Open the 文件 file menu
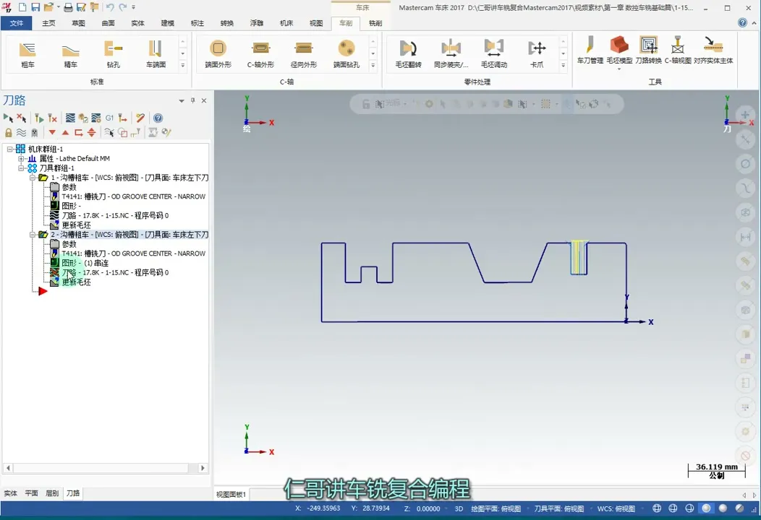The image size is (761, 520). coord(17,23)
